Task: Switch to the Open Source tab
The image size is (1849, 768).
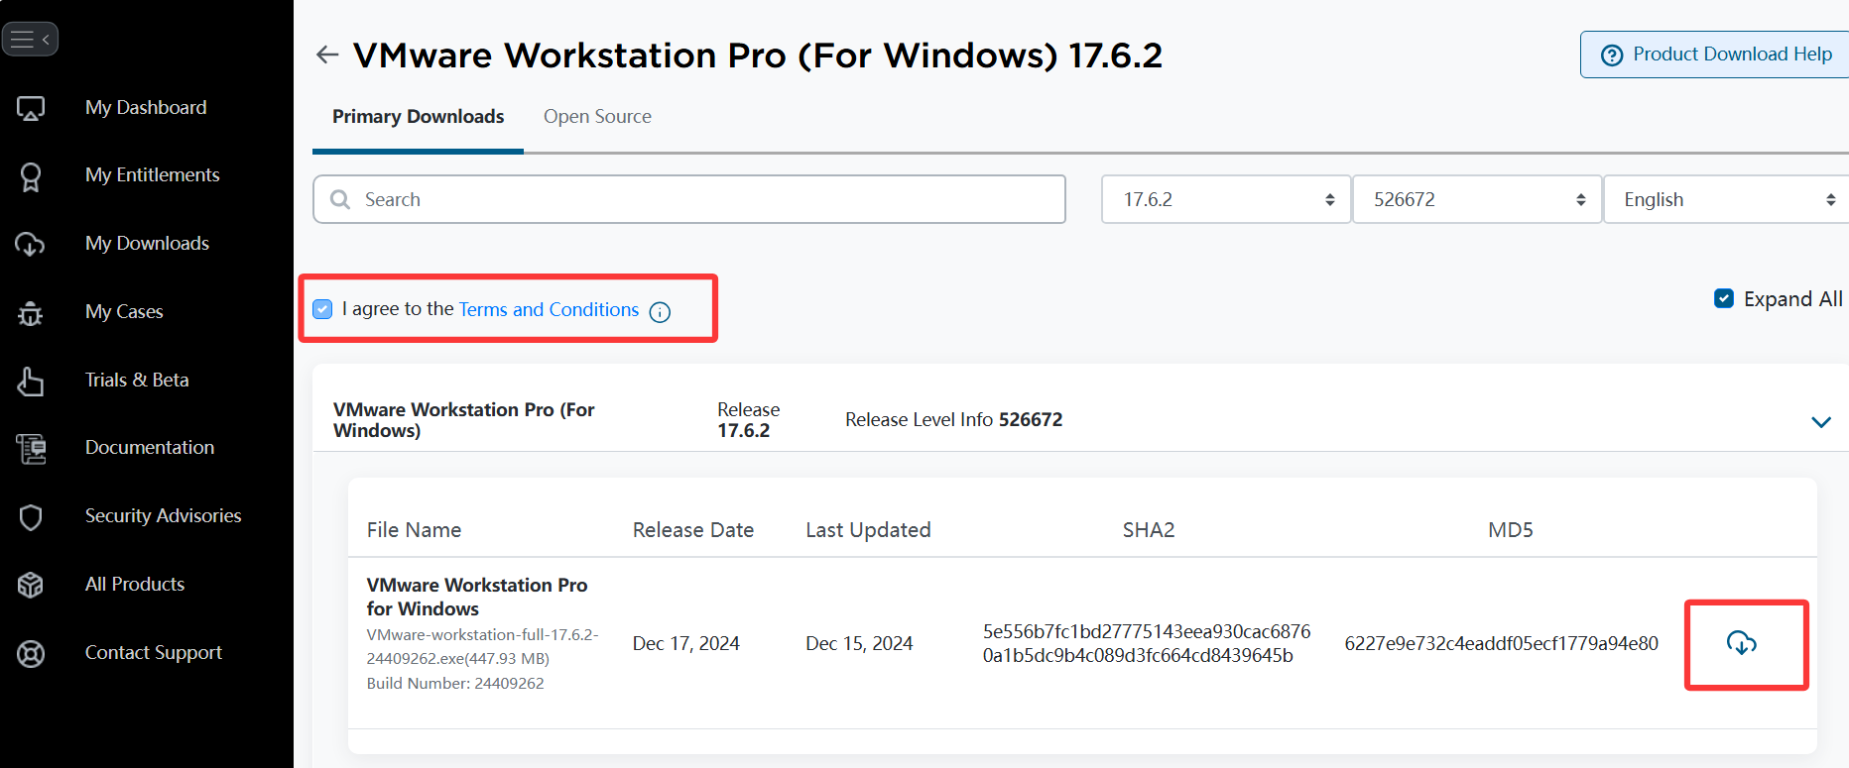Action: (x=597, y=116)
